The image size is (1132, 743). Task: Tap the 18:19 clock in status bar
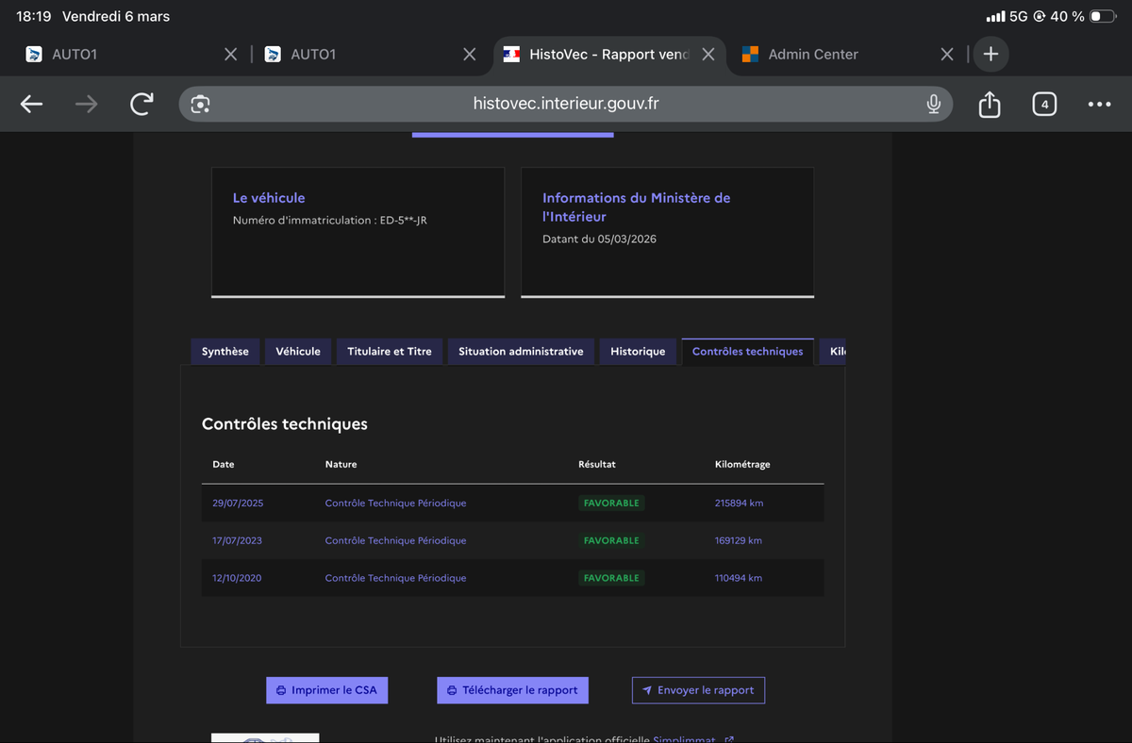coord(33,17)
